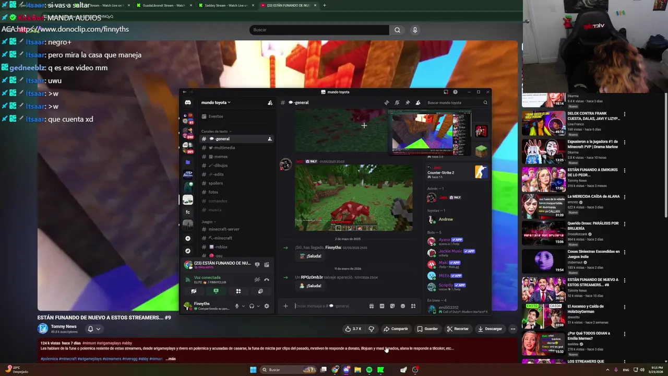The image size is (668, 376).
Task: Click the member list icon in Discord header
Action: point(418,103)
